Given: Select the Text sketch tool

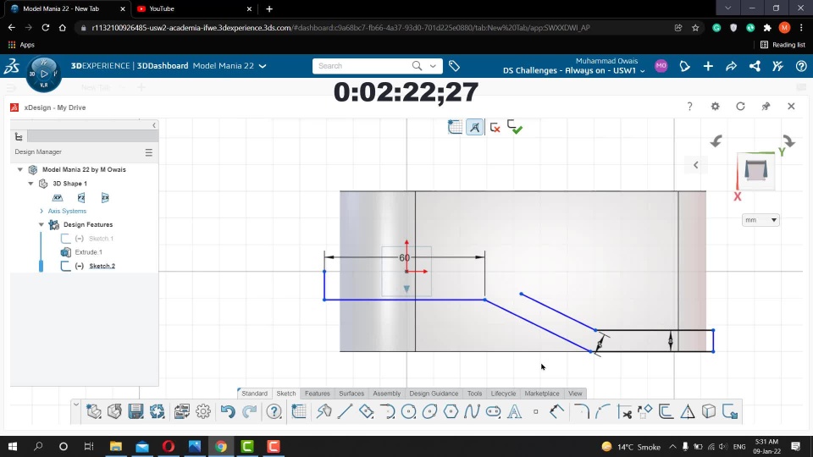Looking at the screenshot, I should pos(514,411).
